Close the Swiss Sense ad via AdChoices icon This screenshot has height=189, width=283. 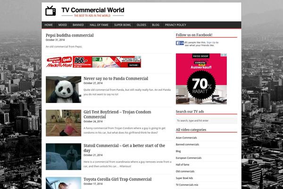tap(225, 55)
